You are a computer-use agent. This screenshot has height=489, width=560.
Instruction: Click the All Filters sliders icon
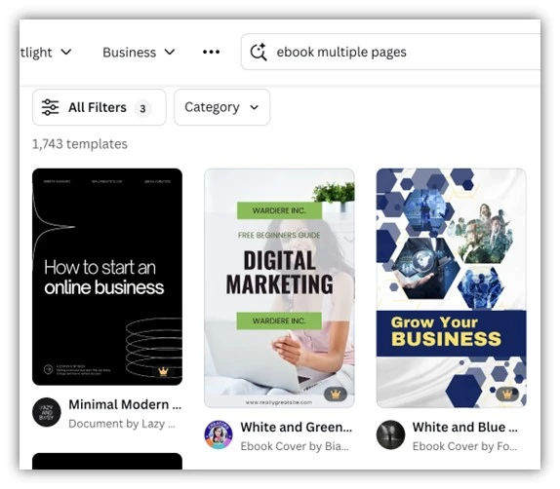[50, 107]
